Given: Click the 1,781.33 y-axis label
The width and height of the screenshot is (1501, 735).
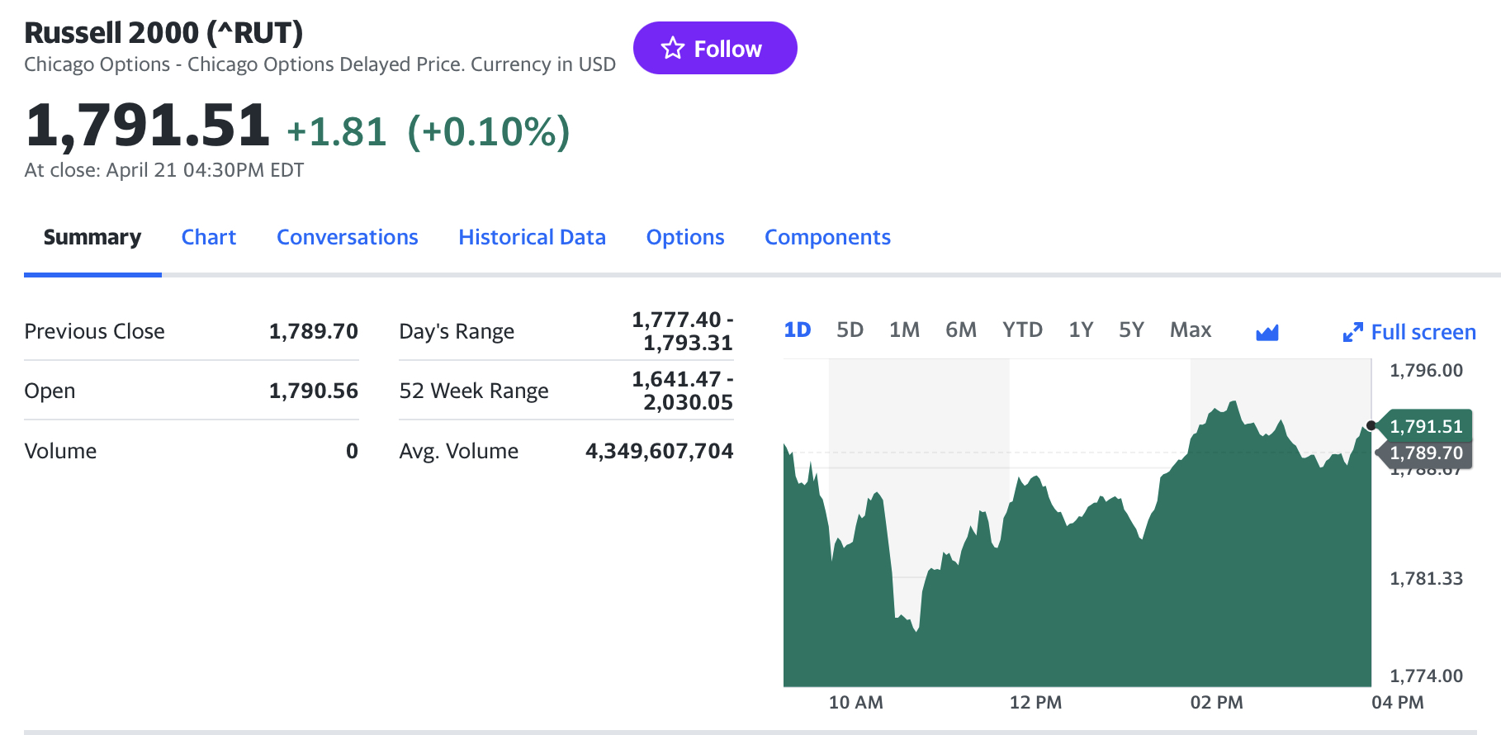Looking at the screenshot, I should coord(1427,579).
